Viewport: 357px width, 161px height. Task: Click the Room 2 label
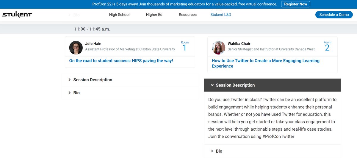[327, 46]
